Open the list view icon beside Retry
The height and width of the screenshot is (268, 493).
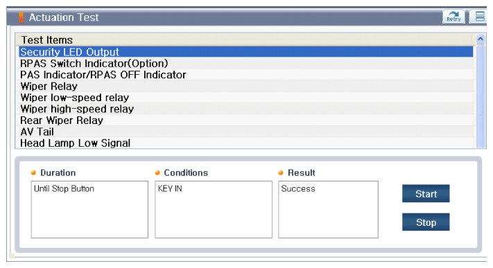[478, 17]
